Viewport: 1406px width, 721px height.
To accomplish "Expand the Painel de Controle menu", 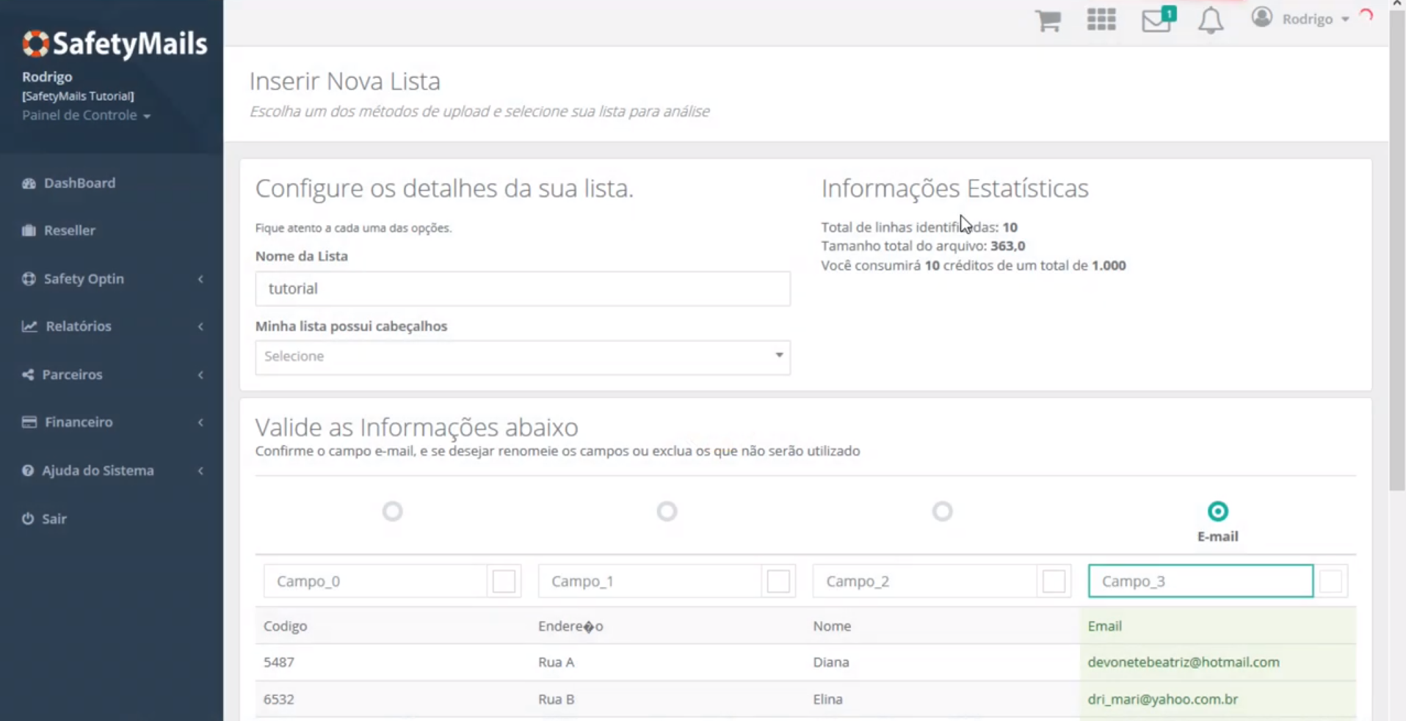I will point(86,115).
